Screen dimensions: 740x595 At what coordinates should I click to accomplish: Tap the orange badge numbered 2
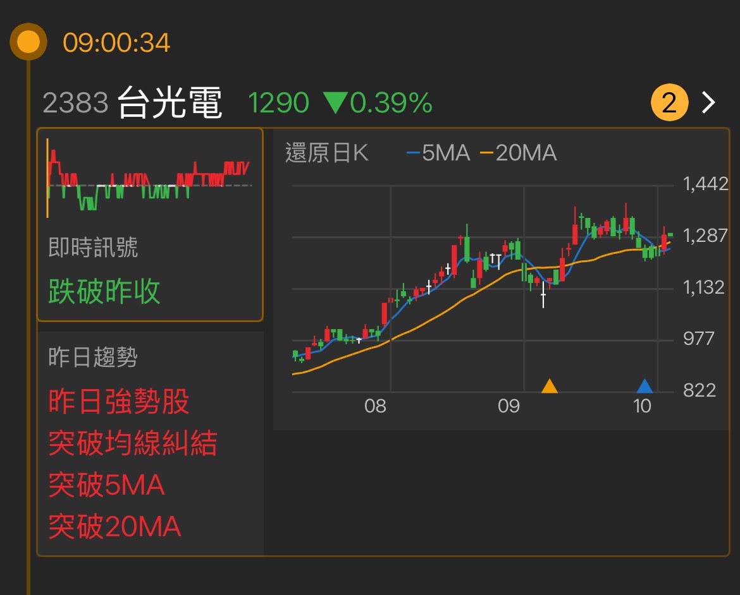click(669, 102)
